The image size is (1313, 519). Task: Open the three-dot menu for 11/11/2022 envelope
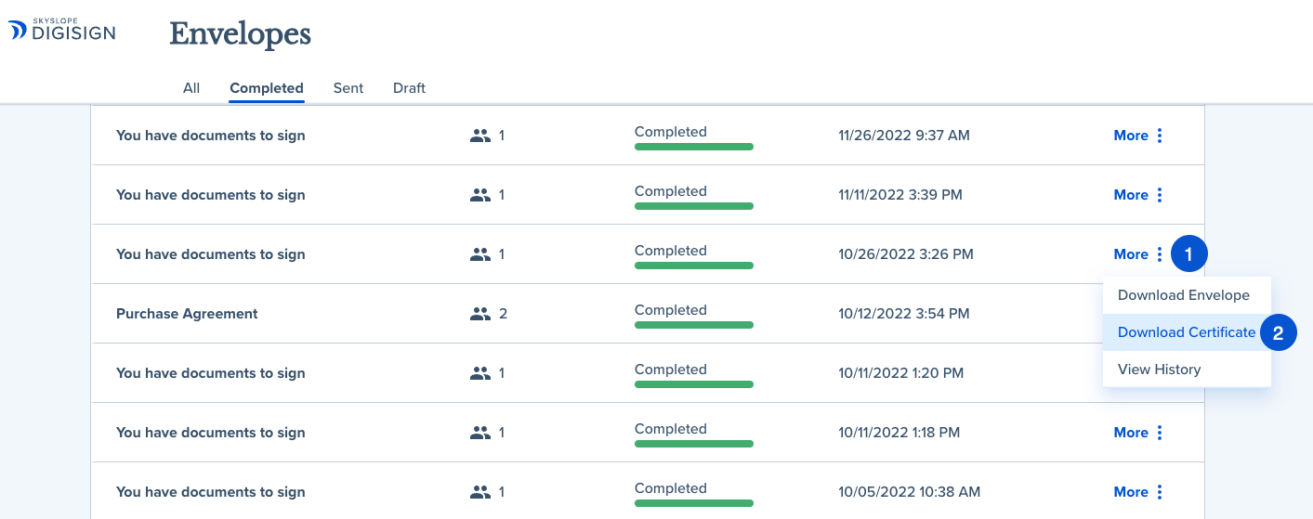[x=1160, y=195]
